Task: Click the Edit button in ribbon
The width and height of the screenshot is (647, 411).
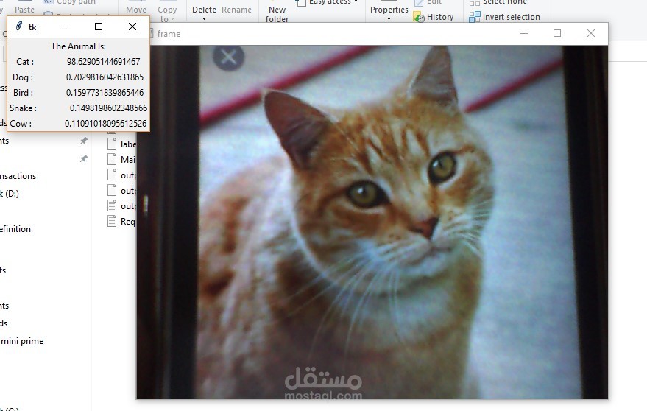Action: click(x=428, y=2)
